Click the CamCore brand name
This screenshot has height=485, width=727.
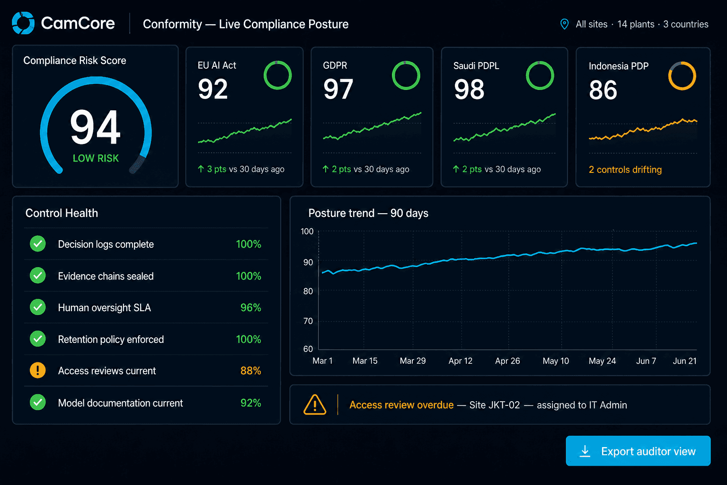78,23
